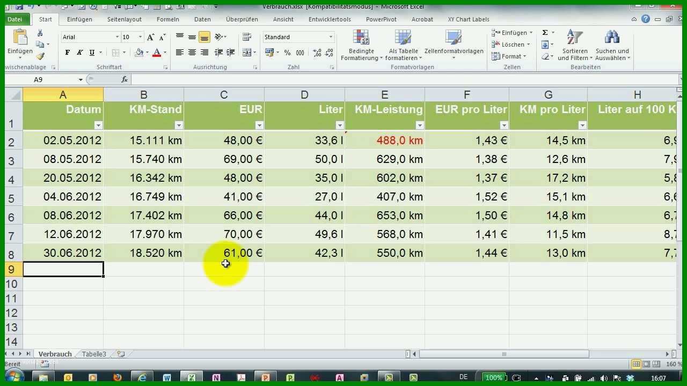Click the Excel Help question mark
The width and height of the screenshot is (687, 386).
646,19
